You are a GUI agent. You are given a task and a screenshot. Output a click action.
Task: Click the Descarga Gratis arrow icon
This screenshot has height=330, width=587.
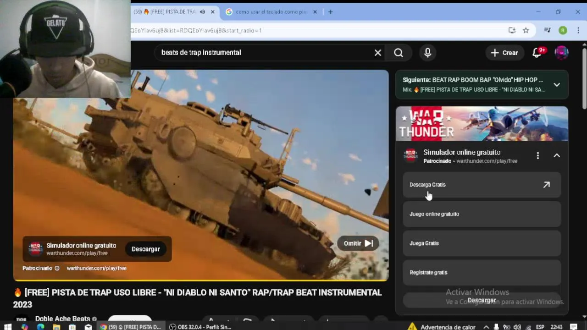click(x=547, y=185)
